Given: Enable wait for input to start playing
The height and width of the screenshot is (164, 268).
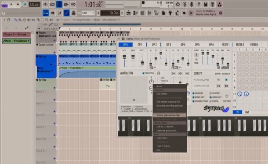Looking at the screenshot, I should [x=52, y=4].
